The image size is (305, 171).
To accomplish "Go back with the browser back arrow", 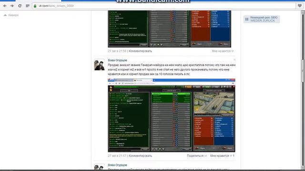I will tap(5, 6).
